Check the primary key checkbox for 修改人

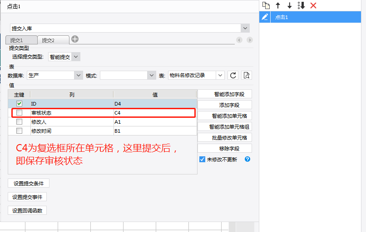(20, 122)
